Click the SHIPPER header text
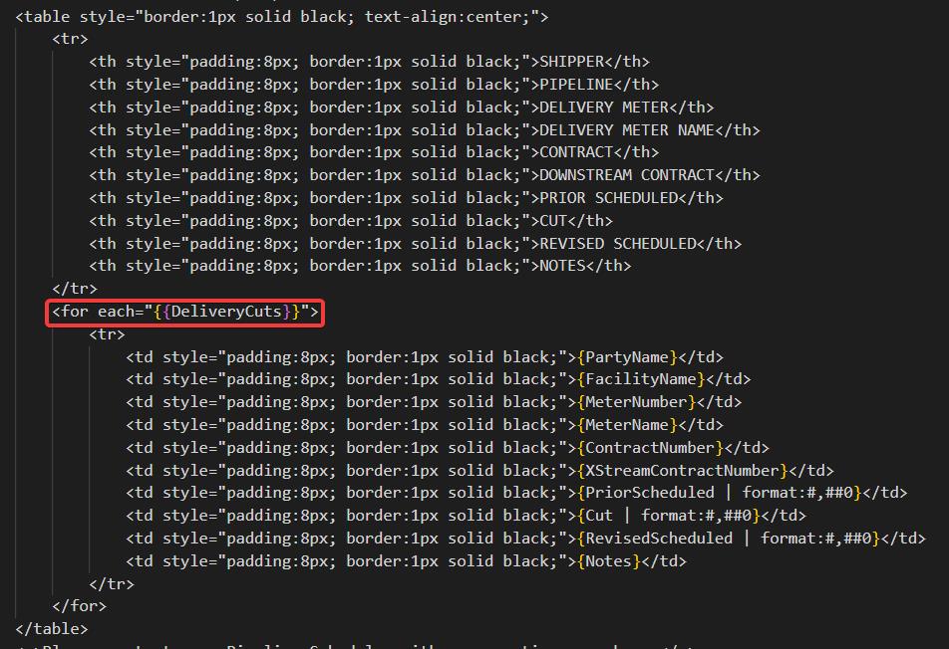The height and width of the screenshot is (649, 949). [x=571, y=62]
